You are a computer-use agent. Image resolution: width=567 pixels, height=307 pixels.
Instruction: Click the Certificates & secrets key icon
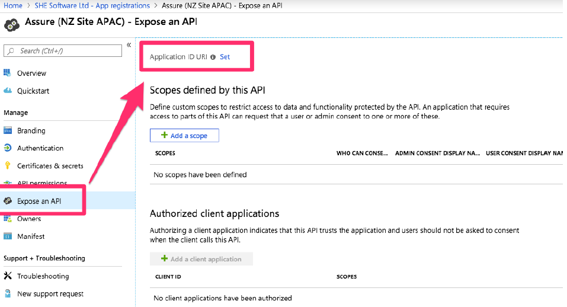click(8, 166)
